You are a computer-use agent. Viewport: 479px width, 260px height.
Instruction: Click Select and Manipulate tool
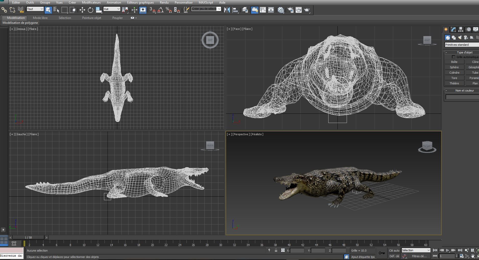134,10
